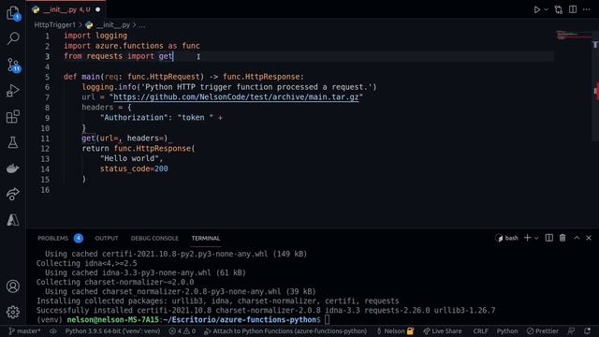Open the Live Share view in activity bar
The width and height of the screenshot is (599, 337).
coord(13,194)
